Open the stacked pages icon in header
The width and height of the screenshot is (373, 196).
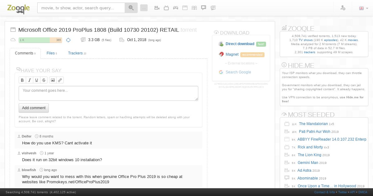pyautogui.click(x=213, y=8)
